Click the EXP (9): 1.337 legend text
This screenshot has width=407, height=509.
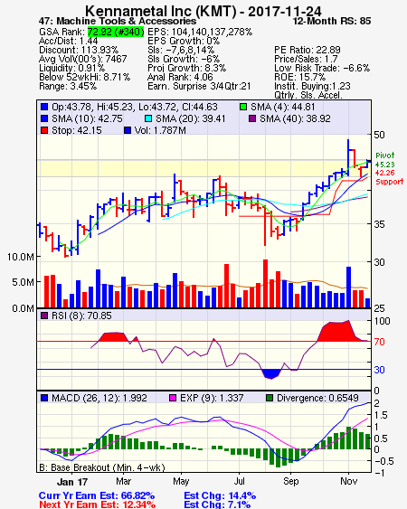pos(212,398)
